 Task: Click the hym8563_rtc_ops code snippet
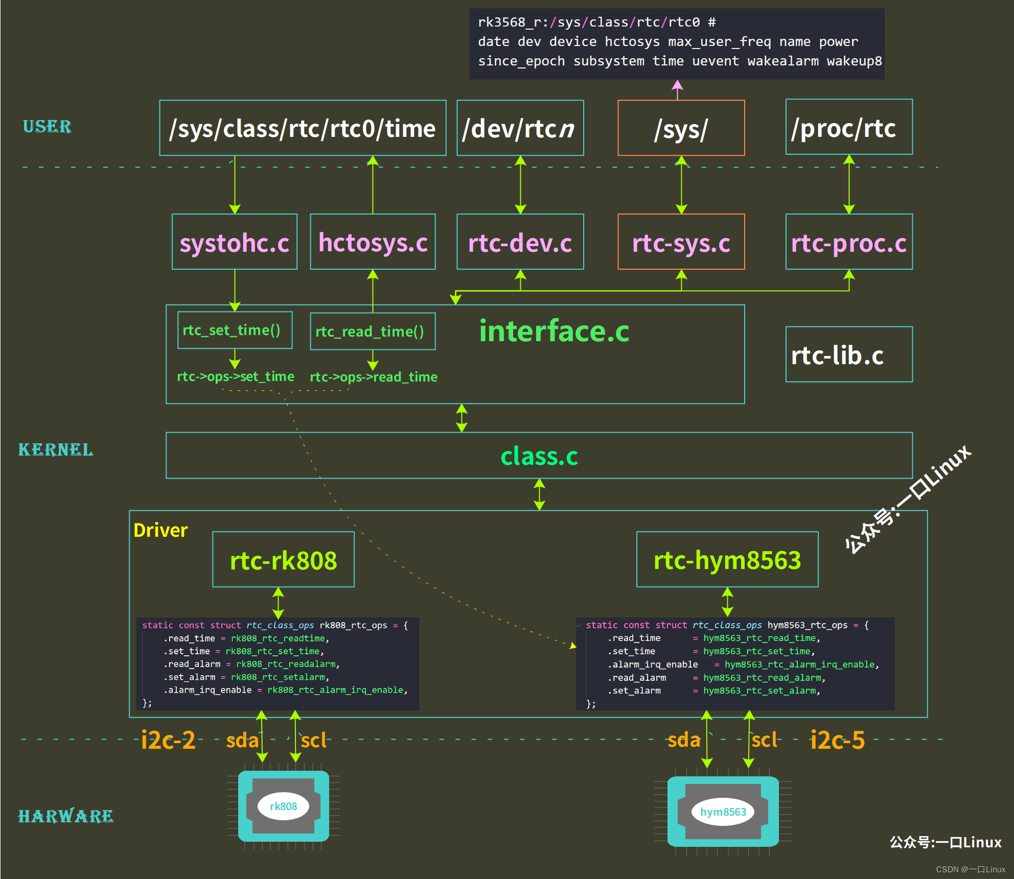[734, 664]
